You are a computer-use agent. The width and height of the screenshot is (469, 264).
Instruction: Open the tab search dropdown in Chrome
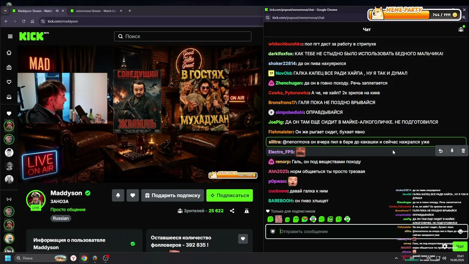[x=5, y=11]
